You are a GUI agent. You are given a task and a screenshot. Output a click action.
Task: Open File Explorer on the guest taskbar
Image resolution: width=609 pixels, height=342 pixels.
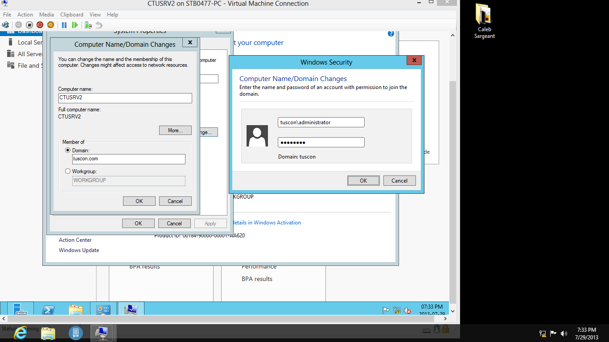[76, 310]
